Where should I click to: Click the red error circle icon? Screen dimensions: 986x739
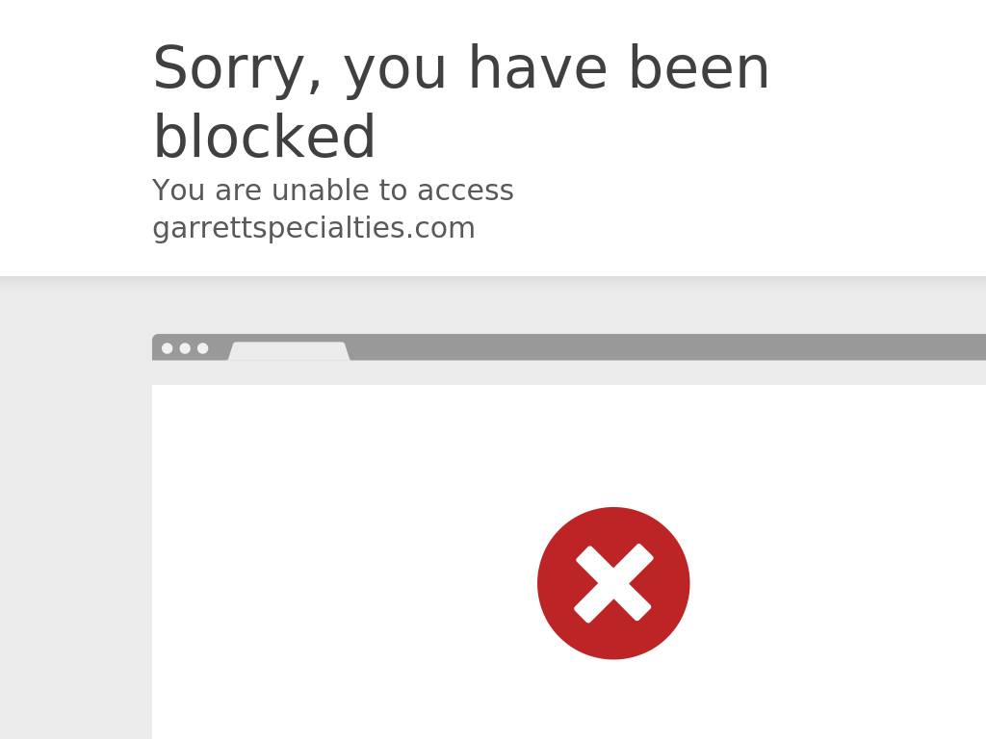pyautogui.click(x=613, y=583)
